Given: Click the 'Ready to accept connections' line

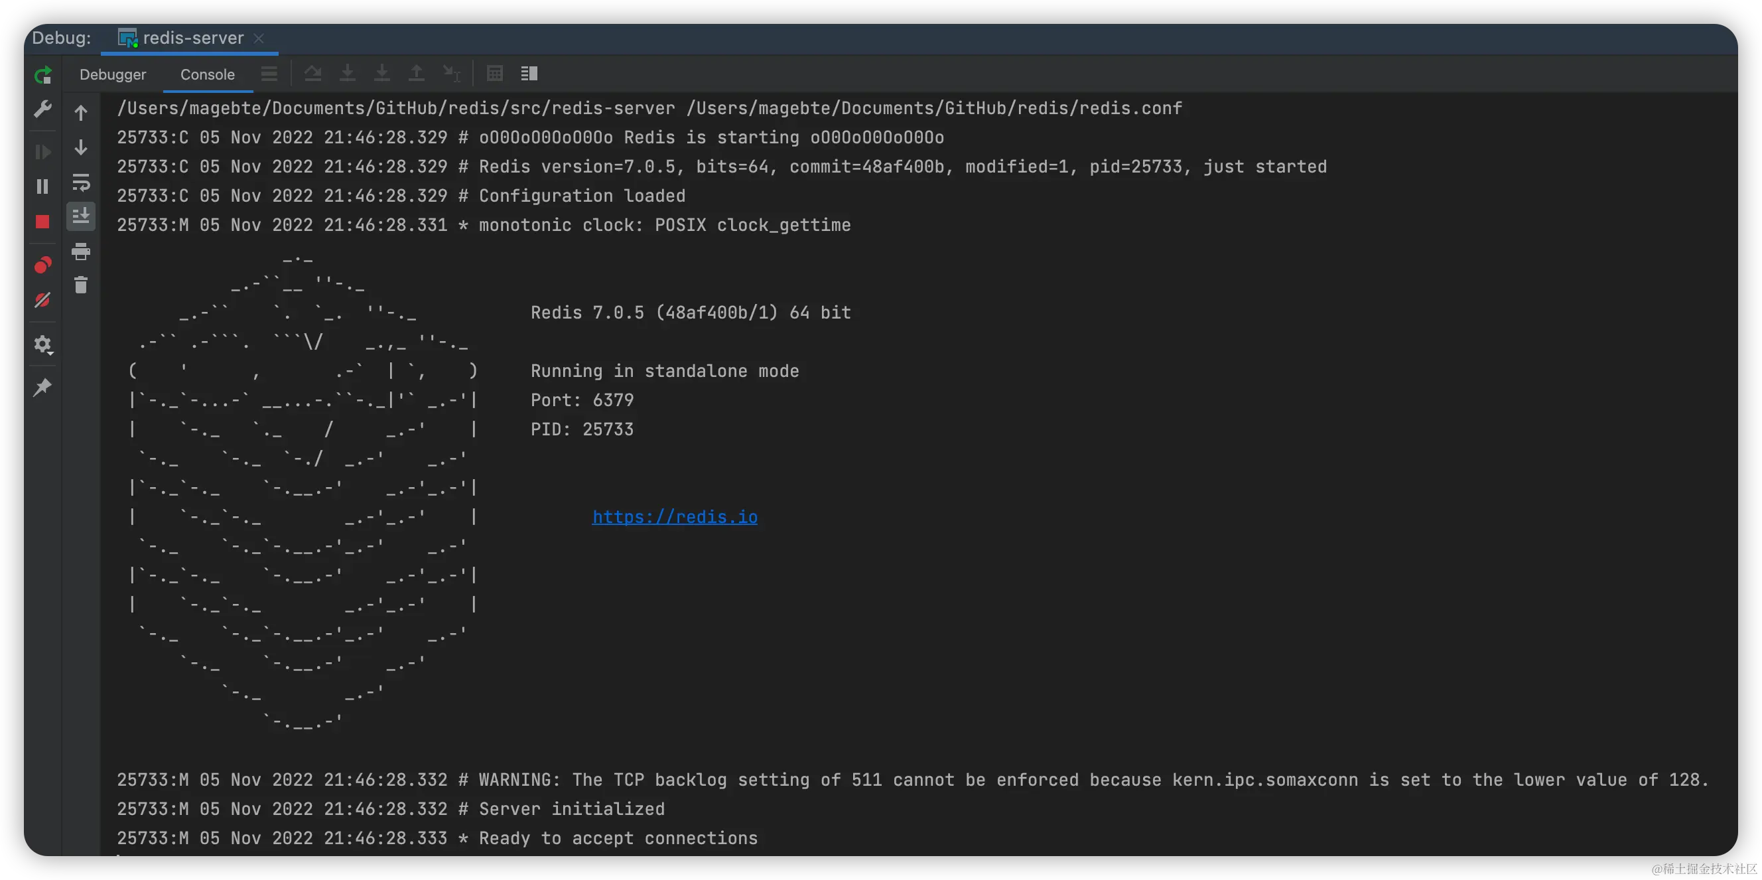Looking at the screenshot, I should [437, 839].
